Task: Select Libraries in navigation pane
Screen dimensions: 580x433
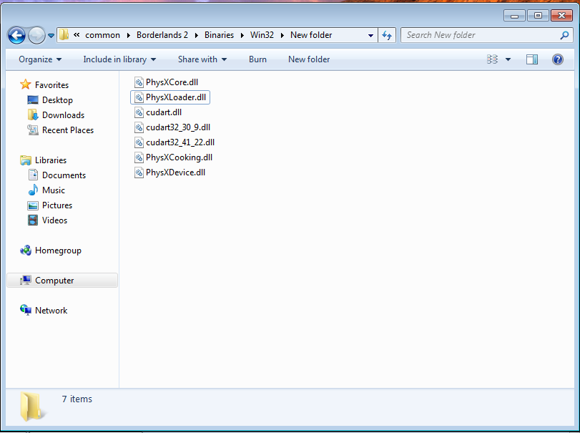Action: pos(51,160)
